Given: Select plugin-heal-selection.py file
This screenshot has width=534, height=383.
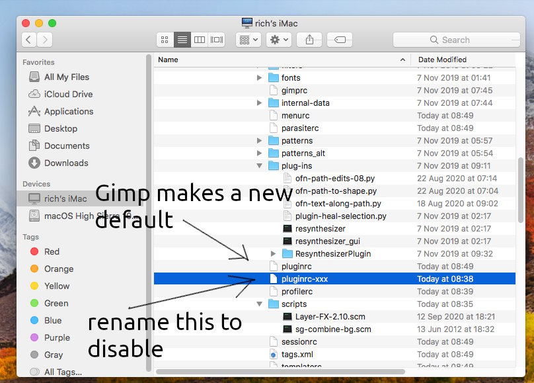Looking at the screenshot, I should (334, 216).
